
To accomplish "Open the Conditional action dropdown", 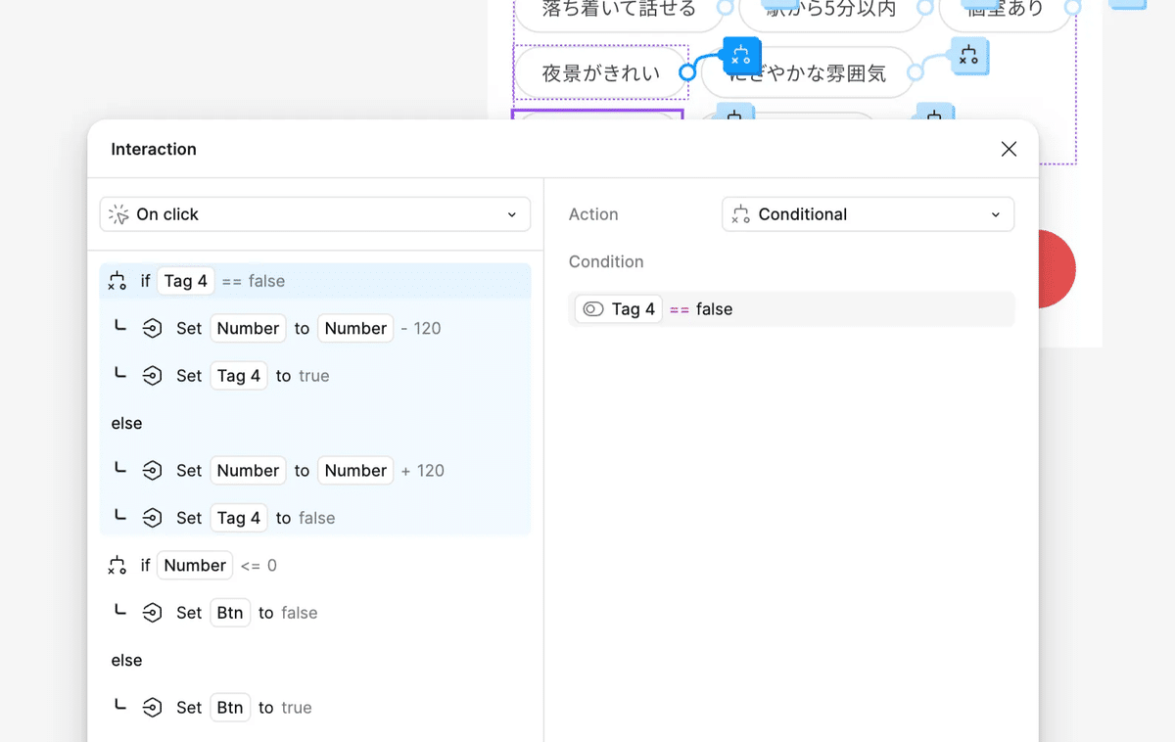I will pos(867,213).
